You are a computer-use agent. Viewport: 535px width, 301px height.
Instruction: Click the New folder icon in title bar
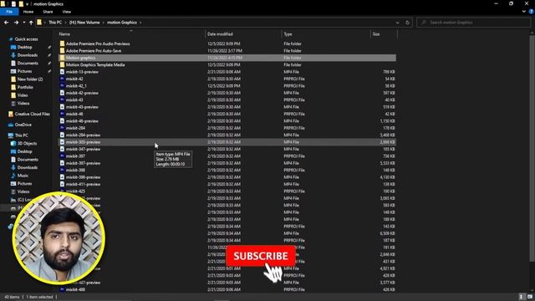(x=21, y=4)
